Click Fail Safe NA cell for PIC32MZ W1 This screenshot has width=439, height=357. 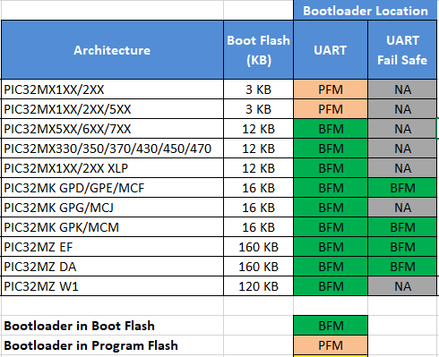[x=402, y=286]
